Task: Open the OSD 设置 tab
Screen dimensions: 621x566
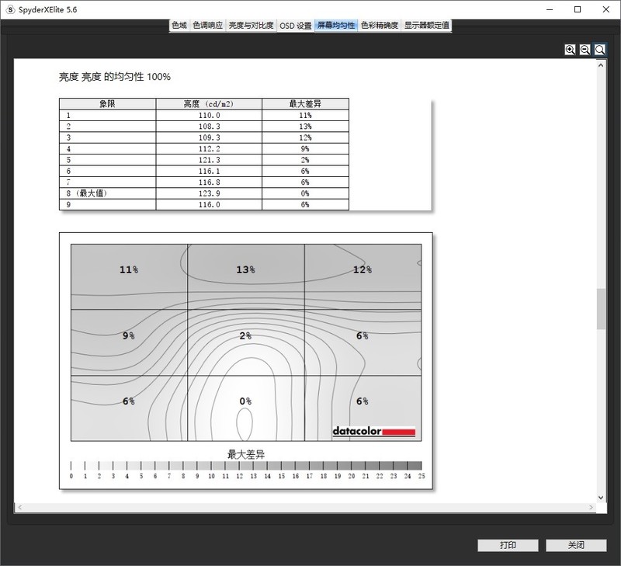Action: 296,24
